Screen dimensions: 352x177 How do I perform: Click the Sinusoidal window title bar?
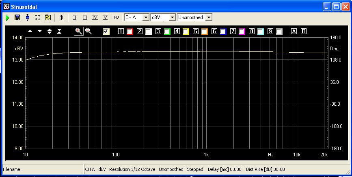[162, 6]
